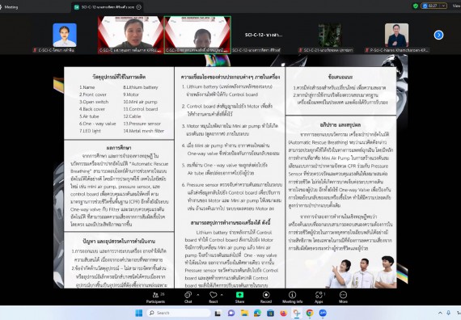Show hidden icons in the system tray
The height and width of the screenshot is (320, 461).
(440, 314)
